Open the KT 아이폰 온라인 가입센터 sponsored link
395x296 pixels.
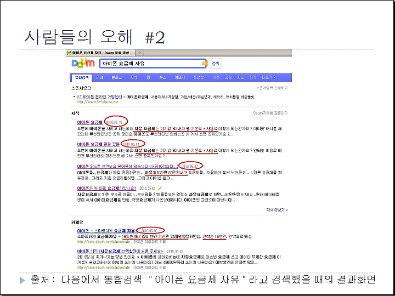(99, 97)
